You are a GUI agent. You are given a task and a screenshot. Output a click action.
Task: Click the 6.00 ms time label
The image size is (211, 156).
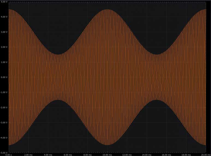[x=68, y=155]
